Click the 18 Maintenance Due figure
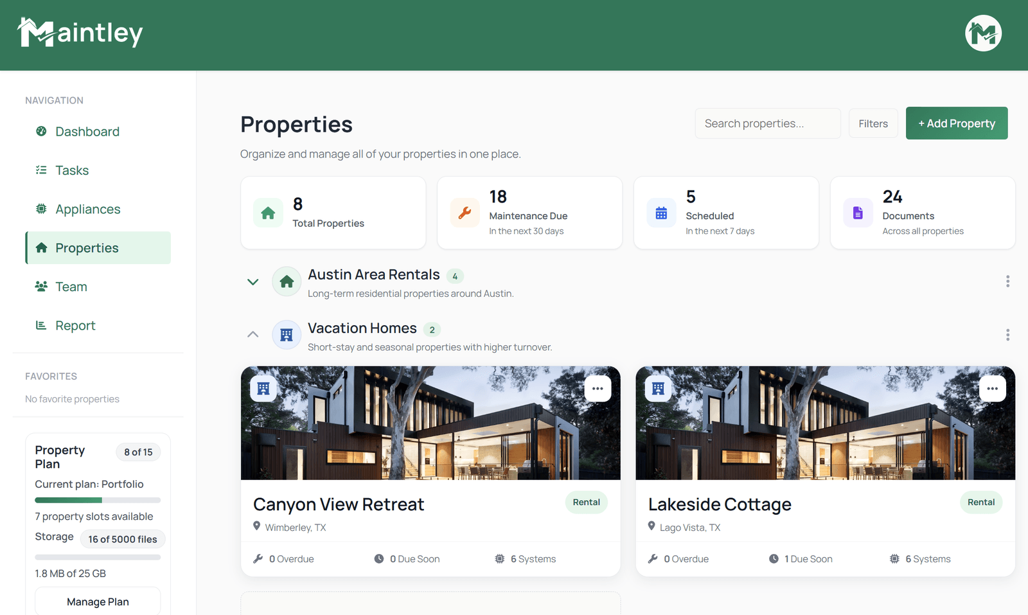This screenshot has height=615, width=1028. 498,196
